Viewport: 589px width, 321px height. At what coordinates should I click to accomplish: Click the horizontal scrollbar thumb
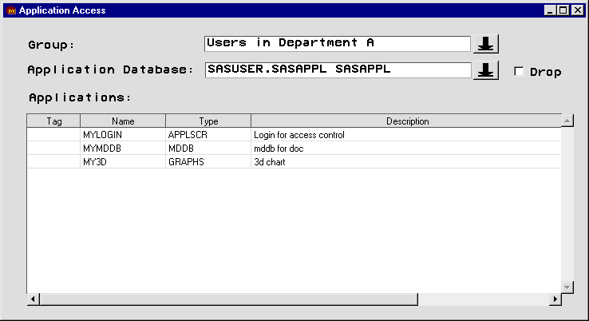[228, 299]
